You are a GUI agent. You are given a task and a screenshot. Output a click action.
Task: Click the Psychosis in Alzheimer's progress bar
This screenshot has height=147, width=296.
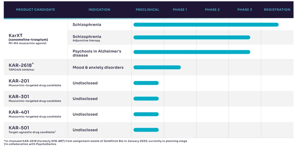192,52
